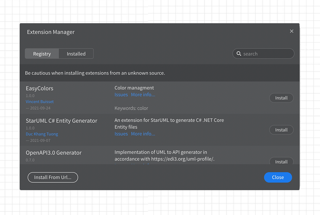The height and width of the screenshot is (215, 320).
Task: Install the OpenAPI3.0 Generator extension
Action: (281, 161)
